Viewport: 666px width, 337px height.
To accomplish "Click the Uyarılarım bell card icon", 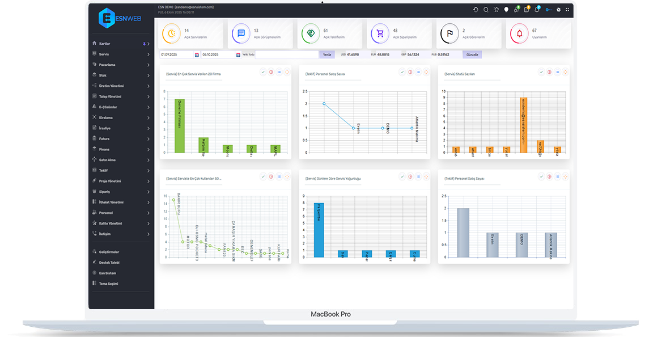I will [x=519, y=34].
